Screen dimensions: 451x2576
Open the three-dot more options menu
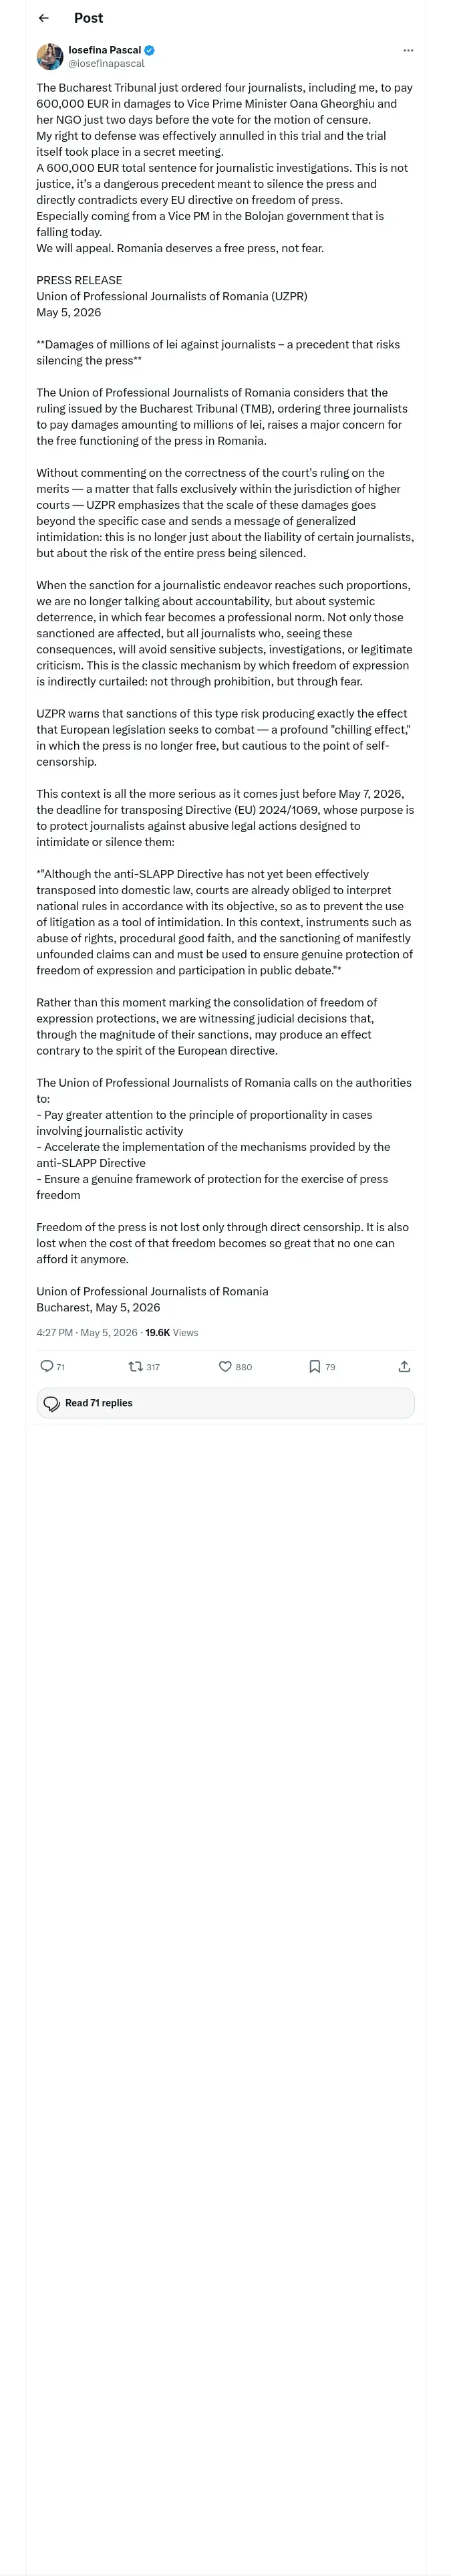coord(408,50)
